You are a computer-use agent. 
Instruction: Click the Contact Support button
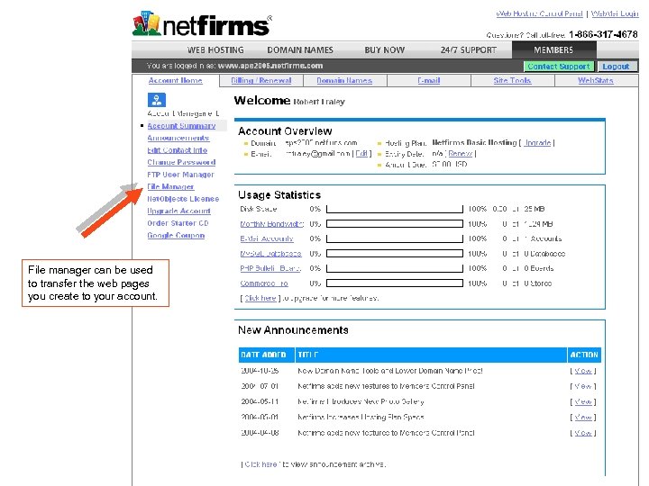tap(559, 66)
